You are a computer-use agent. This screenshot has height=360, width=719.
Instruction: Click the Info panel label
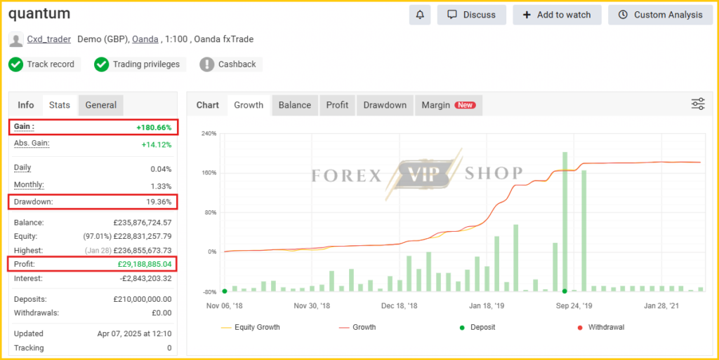click(x=26, y=105)
